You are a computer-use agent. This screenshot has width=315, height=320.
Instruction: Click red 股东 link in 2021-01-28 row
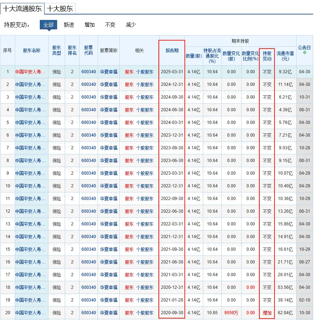click(129, 300)
